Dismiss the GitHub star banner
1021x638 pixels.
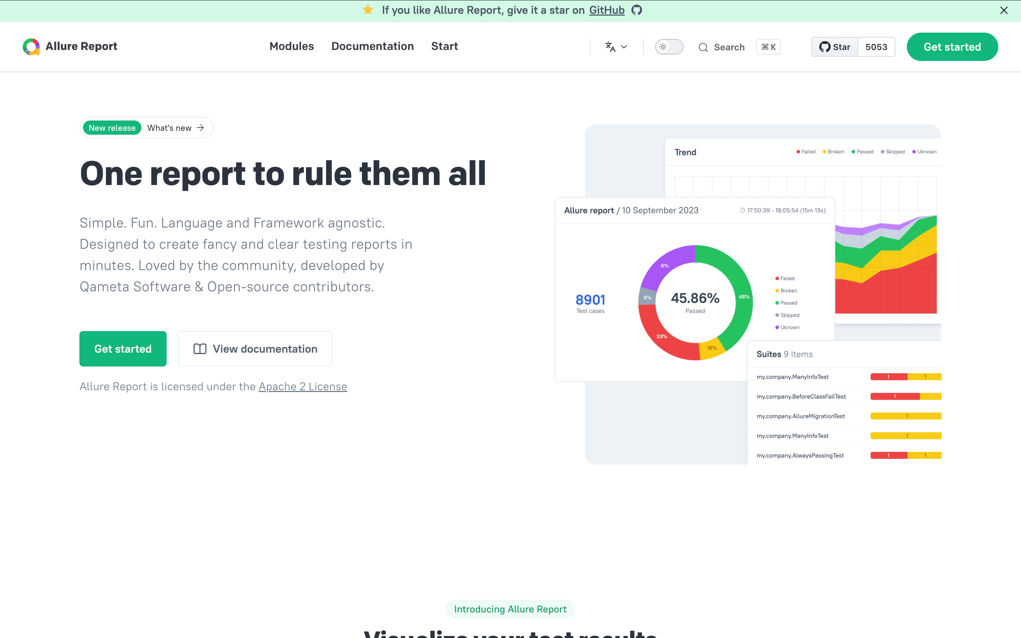click(1004, 11)
